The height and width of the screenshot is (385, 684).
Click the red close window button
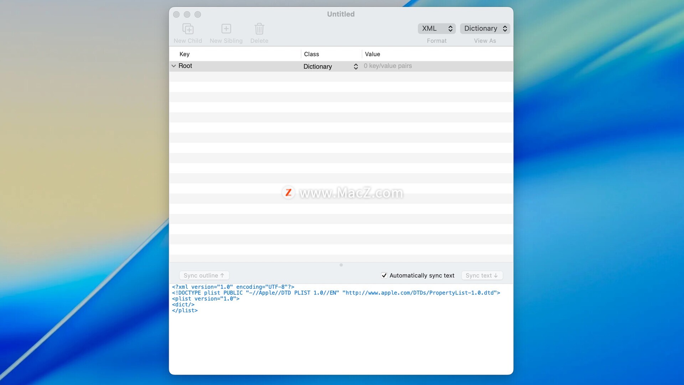pyautogui.click(x=176, y=14)
